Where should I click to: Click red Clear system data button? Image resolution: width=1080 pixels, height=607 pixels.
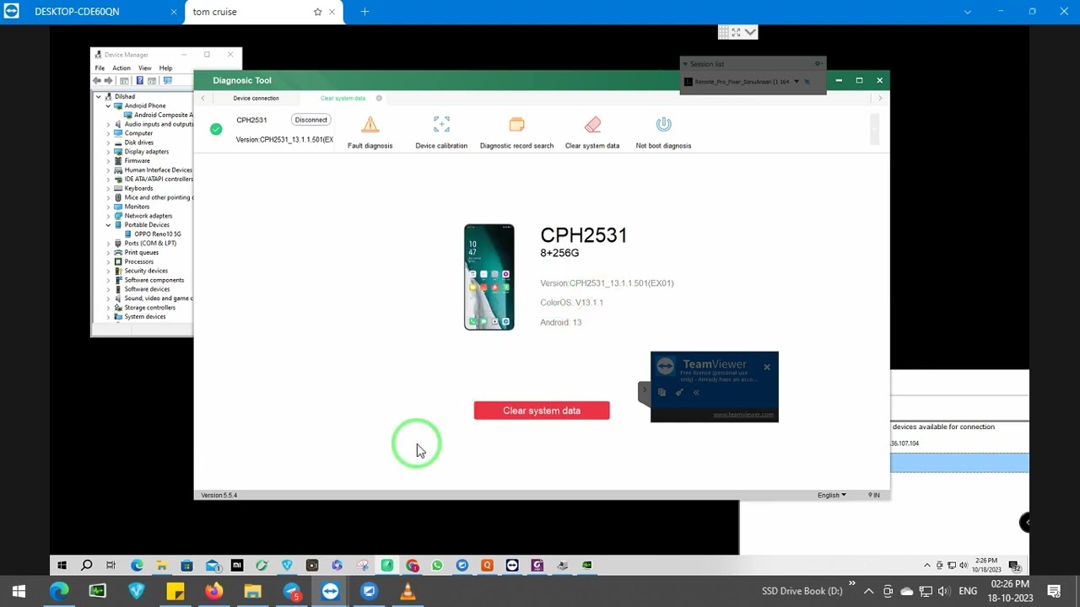[542, 411]
